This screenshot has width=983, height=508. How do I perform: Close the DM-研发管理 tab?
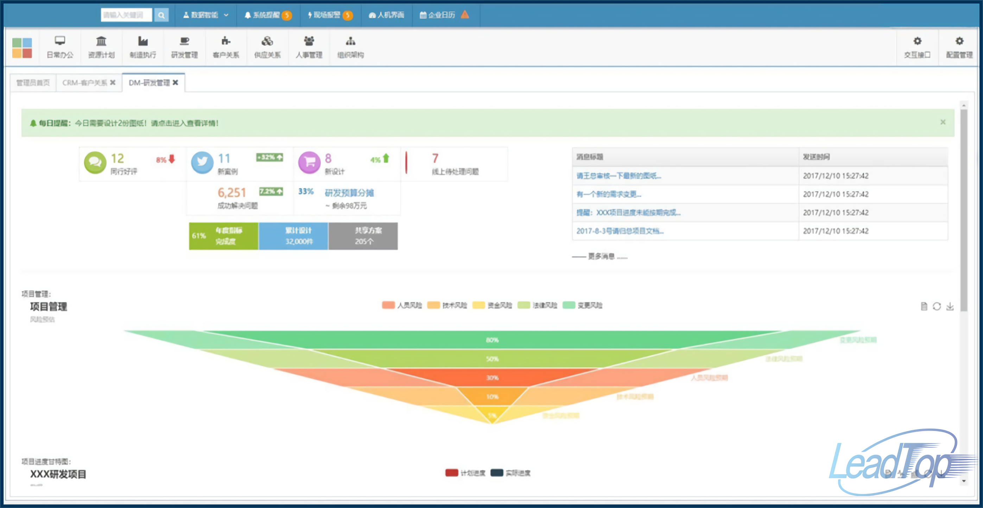click(x=176, y=82)
